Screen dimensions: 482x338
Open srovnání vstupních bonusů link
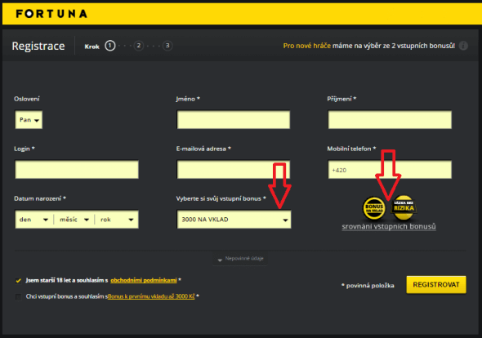pyautogui.click(x=389, y=226)
